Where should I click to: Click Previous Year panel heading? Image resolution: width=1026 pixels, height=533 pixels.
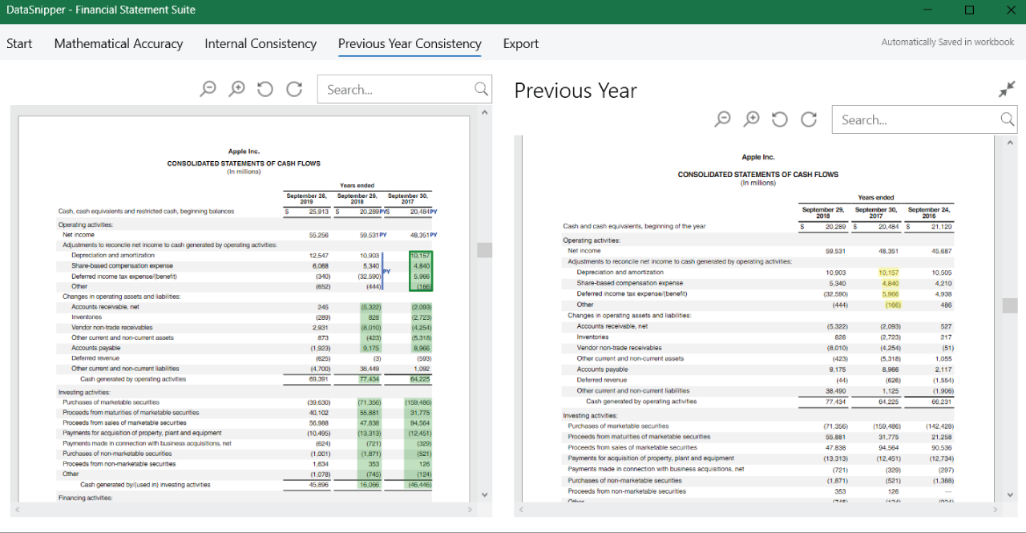pyautogui.click(x=576, y=91)
